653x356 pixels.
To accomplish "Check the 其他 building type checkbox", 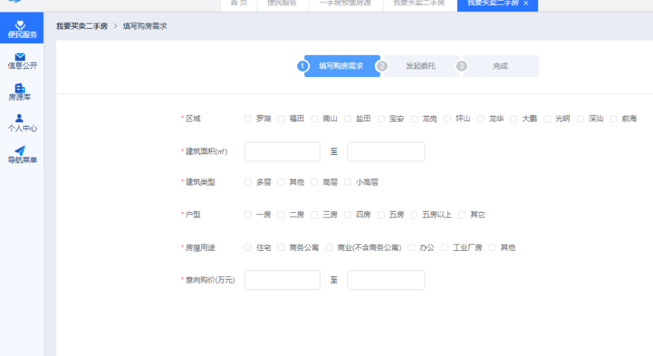I will coord(281,182).
